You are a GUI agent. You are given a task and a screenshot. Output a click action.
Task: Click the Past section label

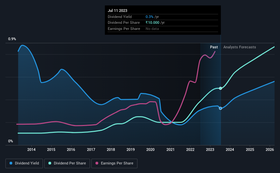214,47
